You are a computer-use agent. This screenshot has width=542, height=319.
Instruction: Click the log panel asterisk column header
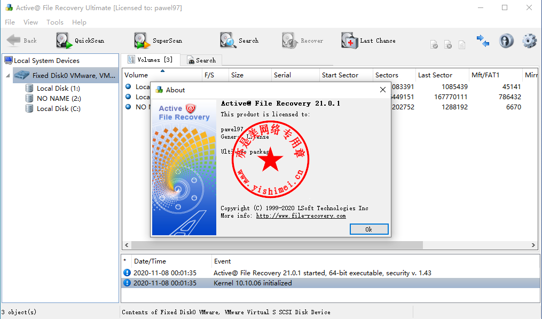tap(125, 261)
